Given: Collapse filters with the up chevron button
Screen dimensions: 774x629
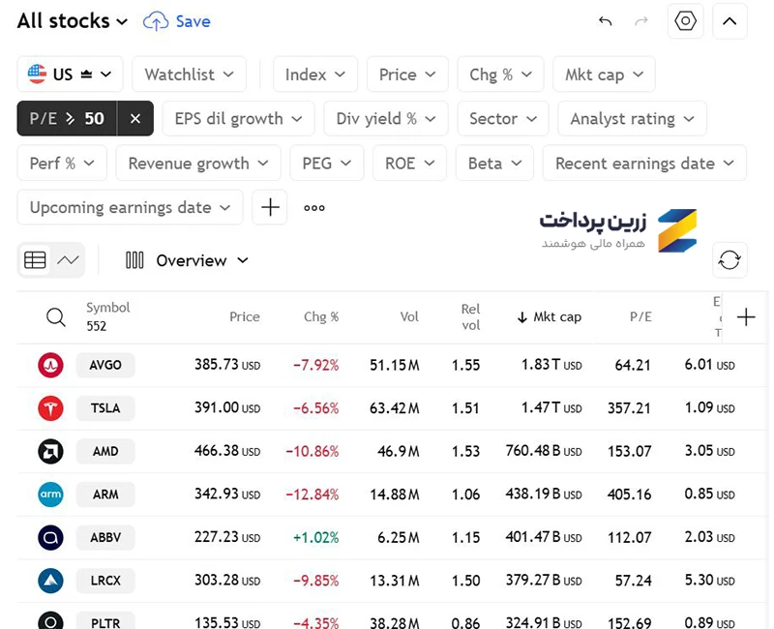Looking at the screenshot, I should tap(729, 21).
